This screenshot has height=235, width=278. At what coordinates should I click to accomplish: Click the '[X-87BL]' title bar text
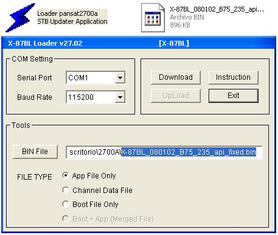pos(174,43)
